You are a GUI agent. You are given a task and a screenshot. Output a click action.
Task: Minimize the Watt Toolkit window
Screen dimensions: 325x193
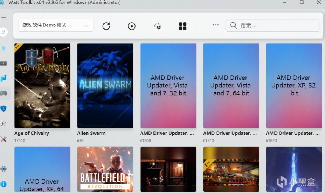284,2
